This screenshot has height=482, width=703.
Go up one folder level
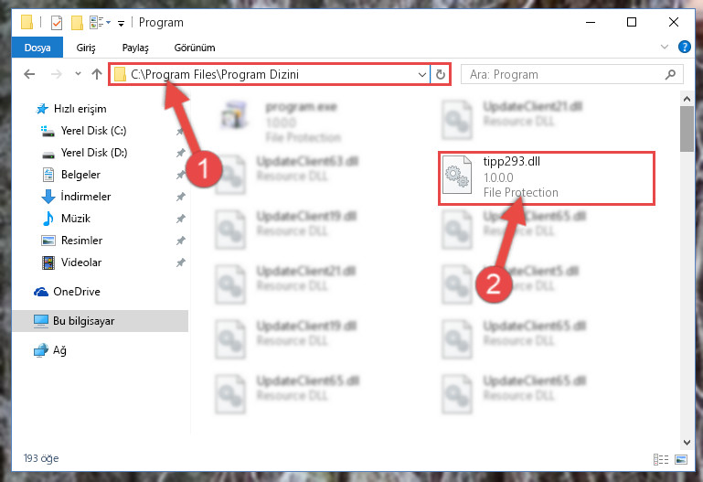(97, 74)
